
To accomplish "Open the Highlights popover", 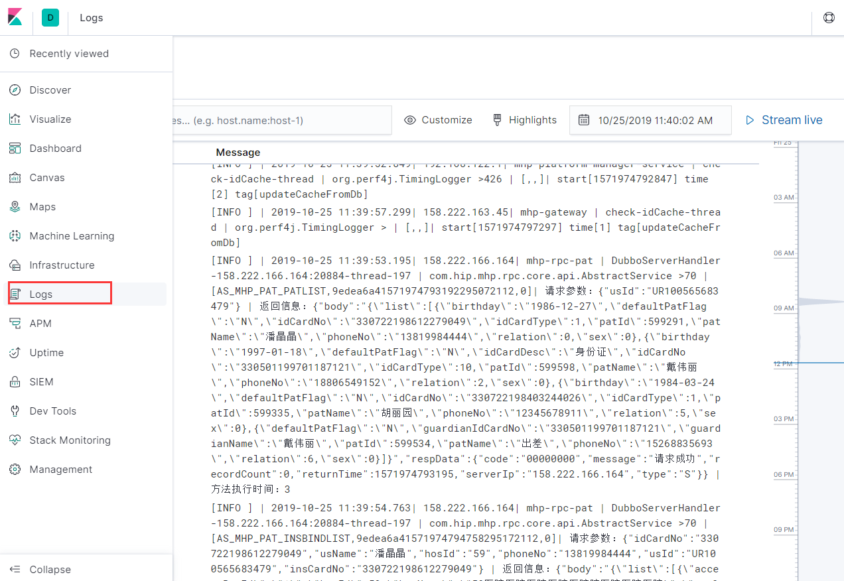I will tap(525, 120).
